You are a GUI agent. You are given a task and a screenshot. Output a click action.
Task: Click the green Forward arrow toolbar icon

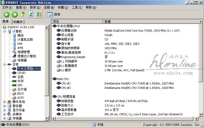point(15,15)
